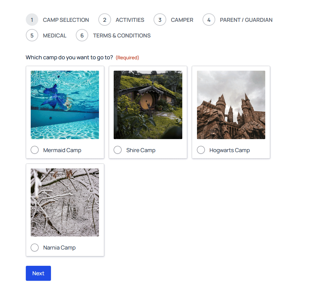Image resolution: width=310 pixels, height=300 pixels.
Task: Go to the Camper step label
Action: tap(182, 20)
